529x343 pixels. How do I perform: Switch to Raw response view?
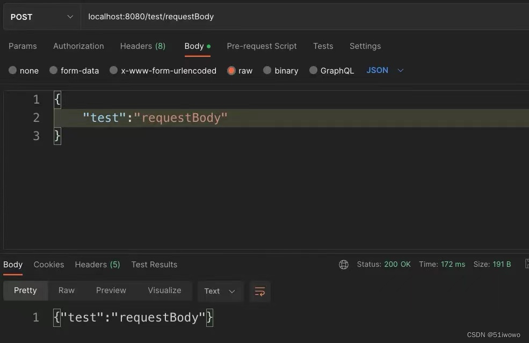point(67,291)
